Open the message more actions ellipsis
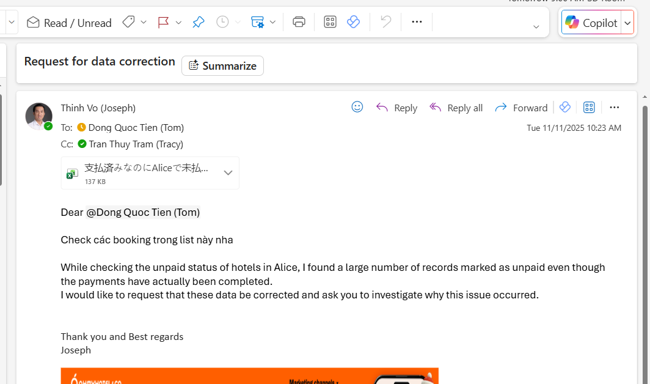 614,108
